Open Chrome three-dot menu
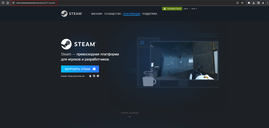 tap(267, 3)
